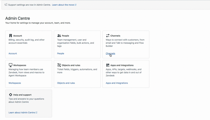Click the Workspaces monitor icon
The image size is (210, 120).
(x=10, y=65)
